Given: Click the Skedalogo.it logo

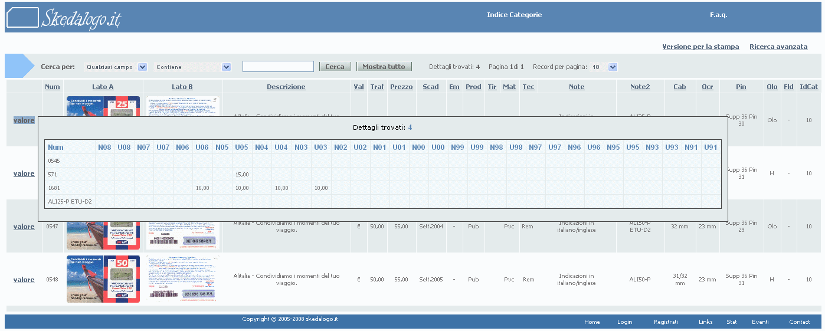Looking at the screenshot, I should 64,18.
